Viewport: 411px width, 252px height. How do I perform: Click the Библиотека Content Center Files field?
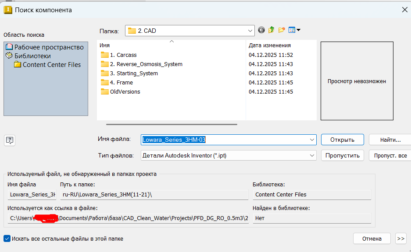coord(312,195)
